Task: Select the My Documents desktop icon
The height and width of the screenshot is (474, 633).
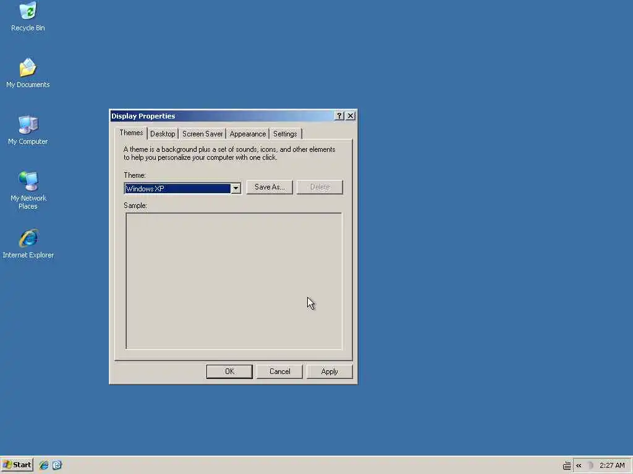Action: coord(28,73)
